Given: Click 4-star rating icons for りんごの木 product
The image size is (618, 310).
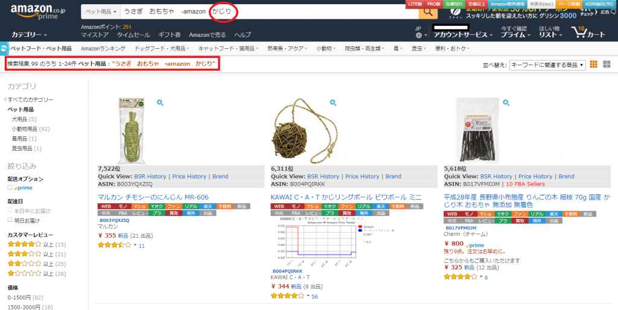Looking at the screenshot, I should [460, 277].
